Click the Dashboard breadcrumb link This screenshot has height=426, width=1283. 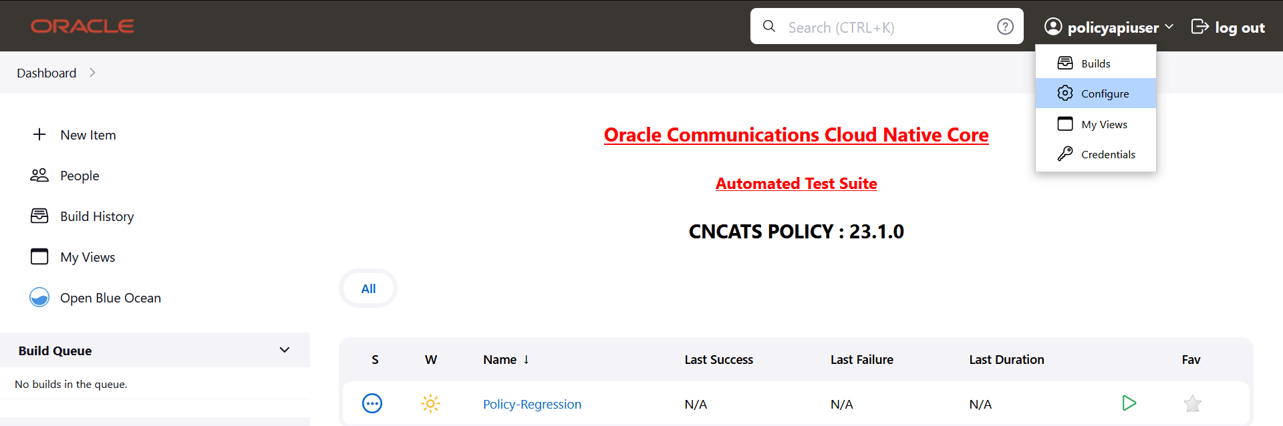click(x=47, y=73)
